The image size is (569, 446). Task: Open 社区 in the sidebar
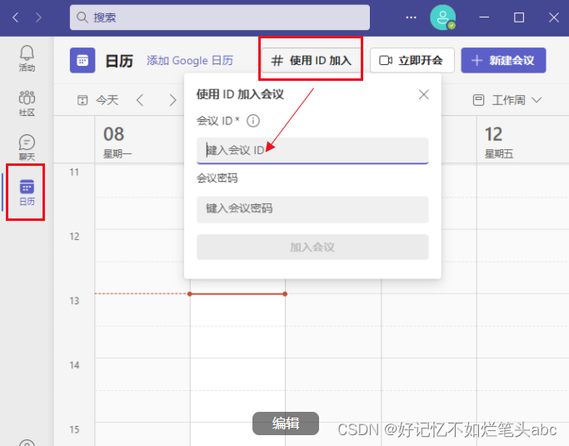(27, 103)
